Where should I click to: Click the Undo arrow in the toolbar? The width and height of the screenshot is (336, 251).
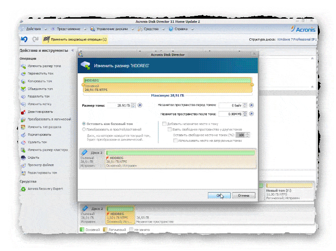point(24,39)
